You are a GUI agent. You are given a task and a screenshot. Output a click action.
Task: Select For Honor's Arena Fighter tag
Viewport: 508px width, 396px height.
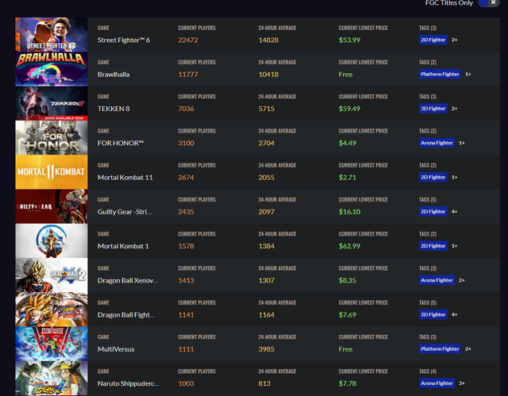[x=437, y=143]
